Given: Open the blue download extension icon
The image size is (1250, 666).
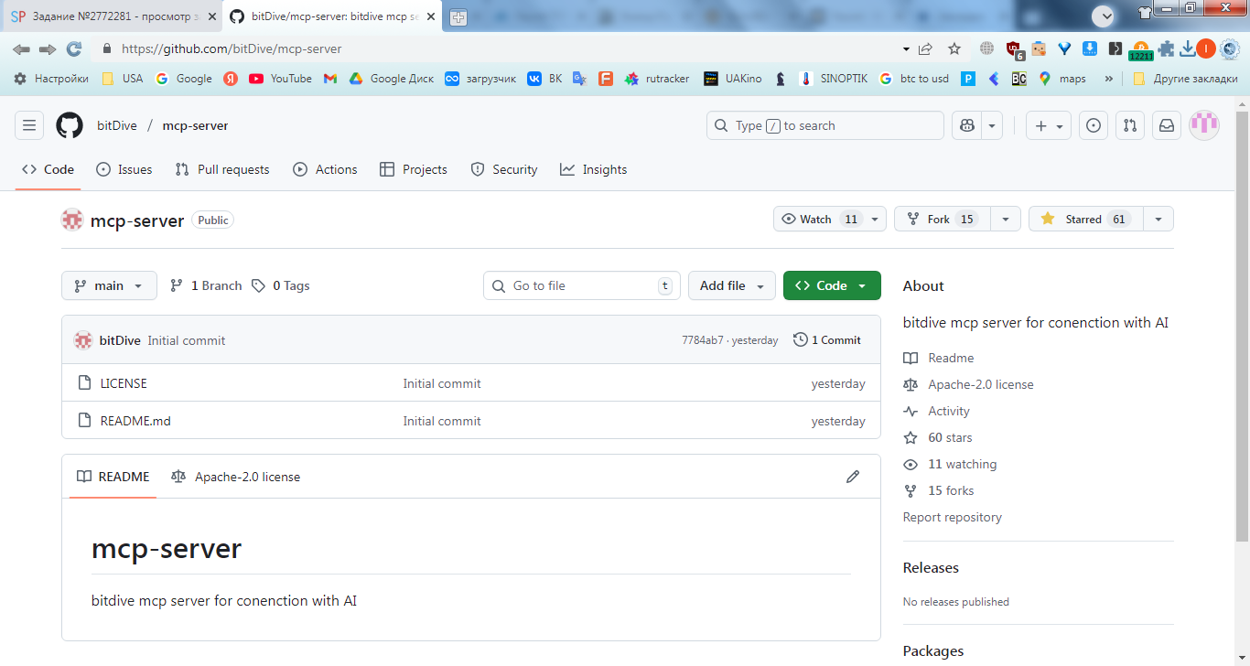Looking at the screenshot, I should (x=1090, y=48).
